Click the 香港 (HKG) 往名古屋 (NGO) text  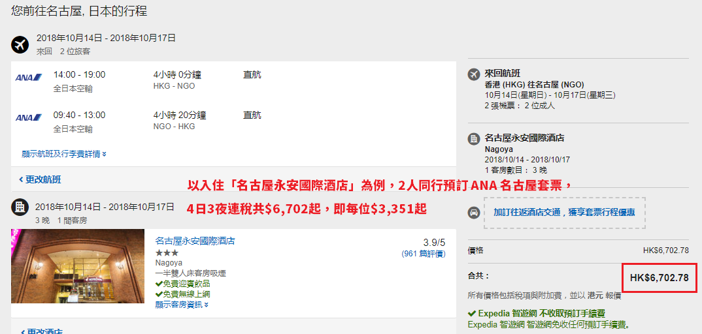[535, 84]
